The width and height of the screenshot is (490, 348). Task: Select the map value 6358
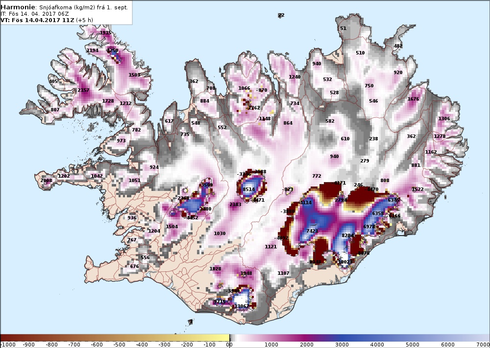pyautogui.click(x=378, y=214)
